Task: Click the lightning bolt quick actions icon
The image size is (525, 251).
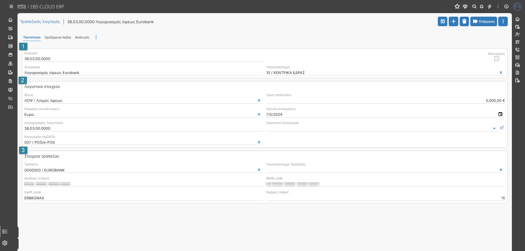Action: tap(490, 7)
